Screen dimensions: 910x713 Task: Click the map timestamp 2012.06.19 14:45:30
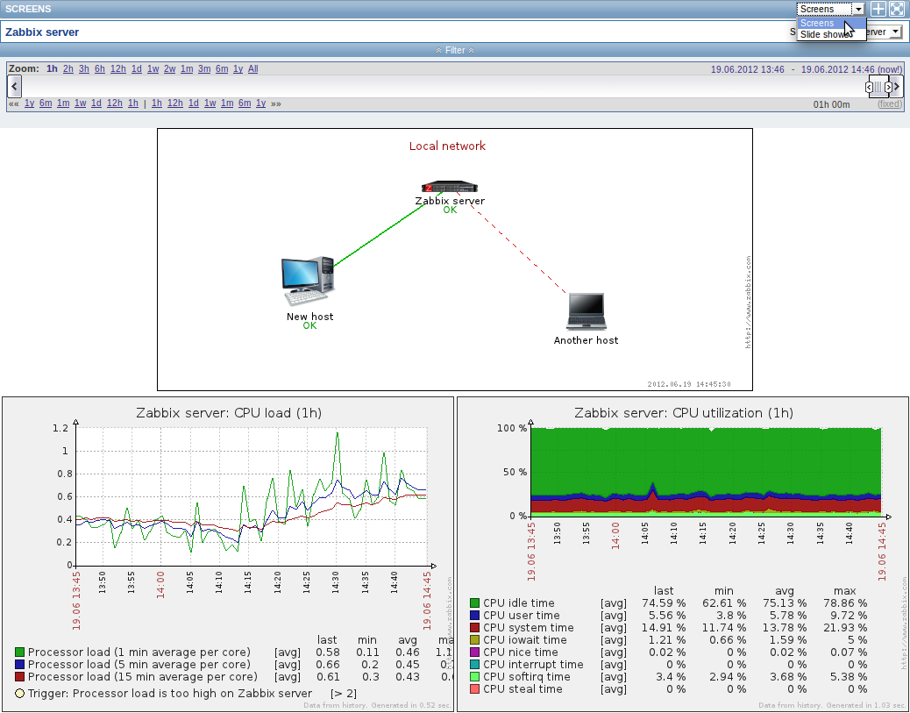click(689, 384)
